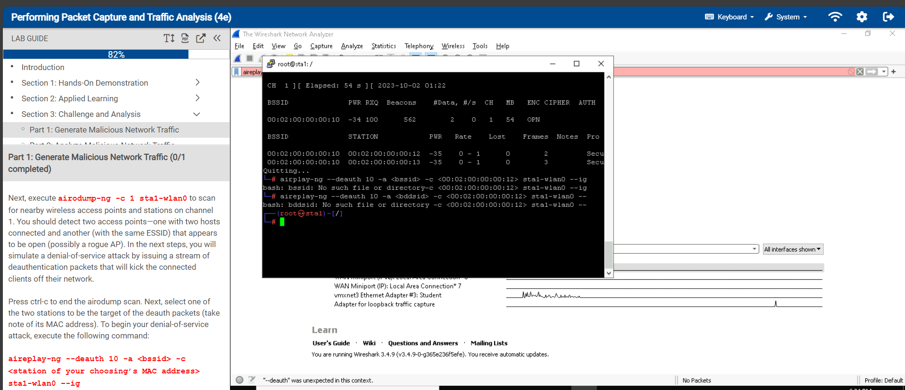The height and width of the screenshot is (390, 905).
Task: Open the Help menu
Action: point(503,46)
